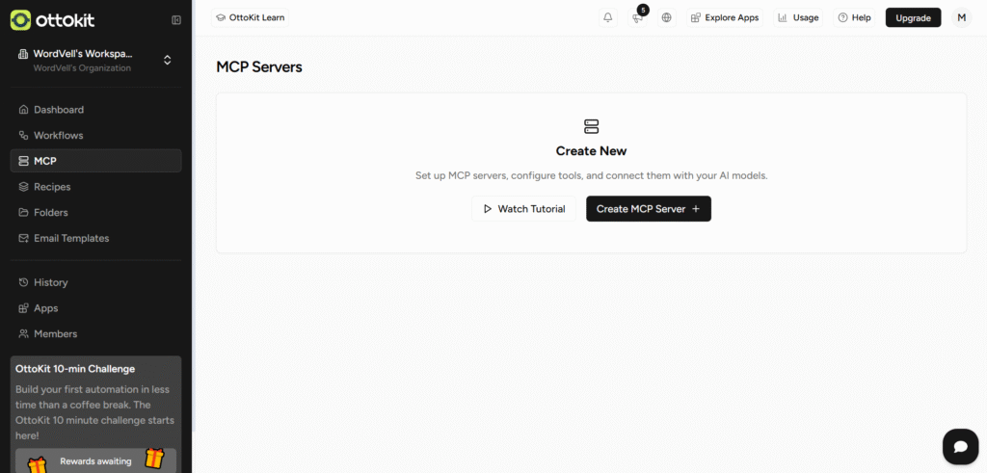Click the Email Templates envelope icon
This screenshot has width=987, height=473.
pyautogui.click(x=23, y=238)
